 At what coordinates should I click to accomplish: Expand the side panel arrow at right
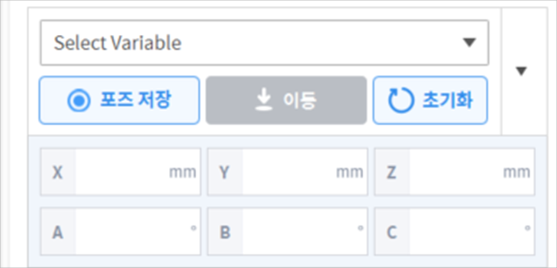521,71
